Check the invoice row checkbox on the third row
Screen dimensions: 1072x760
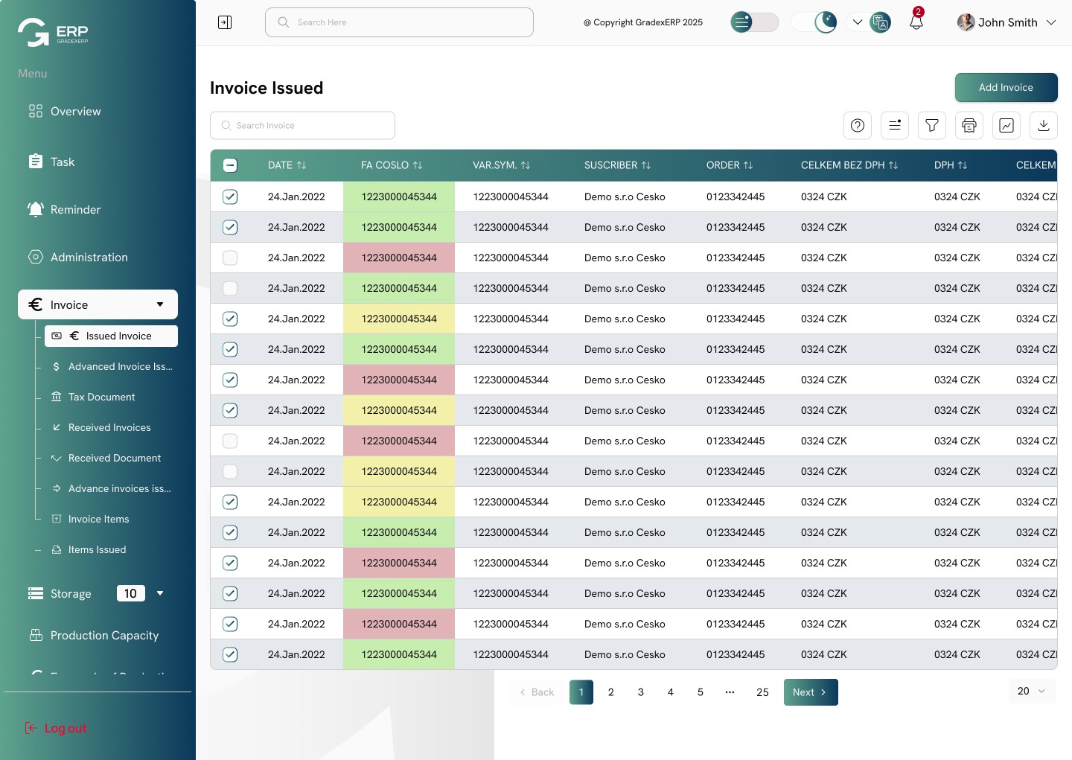pos(230,258)
